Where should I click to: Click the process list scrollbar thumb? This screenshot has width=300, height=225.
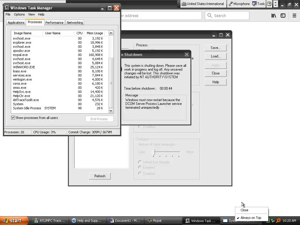click(x=111, y=83)
